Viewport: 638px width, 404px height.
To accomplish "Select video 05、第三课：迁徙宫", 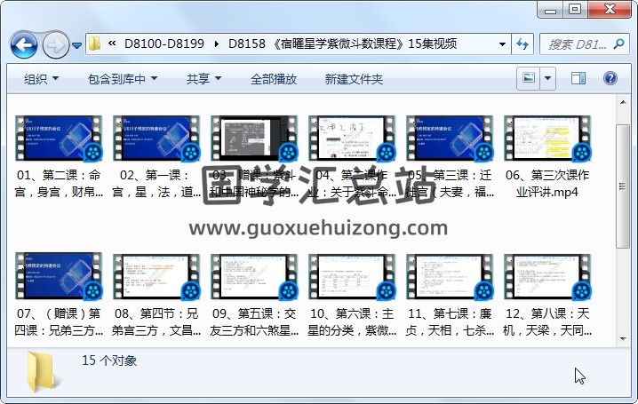I will tap(450, 156).
